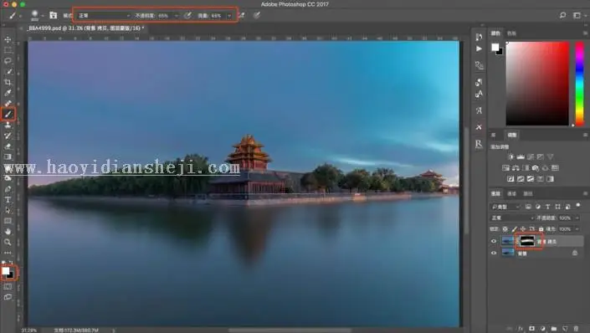Hide the 背景 拷贝 layer
This screenshot has width=590, height=333.
pyautogui.click(x=494, y=241)
